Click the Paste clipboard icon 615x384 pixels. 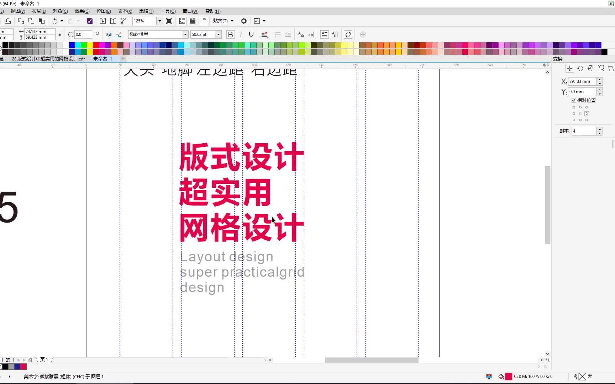point(42,21)
